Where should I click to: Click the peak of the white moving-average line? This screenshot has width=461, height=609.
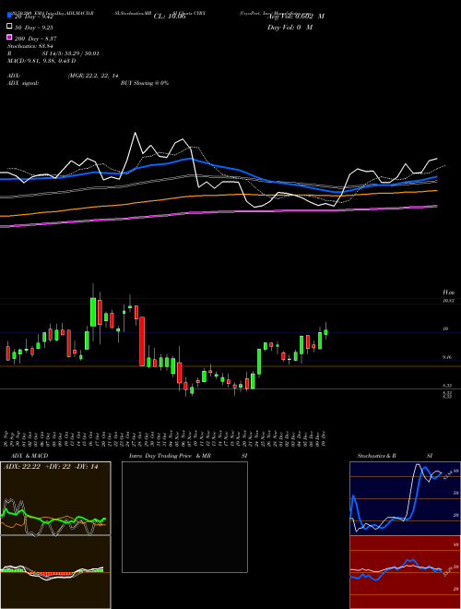point(136,133)
